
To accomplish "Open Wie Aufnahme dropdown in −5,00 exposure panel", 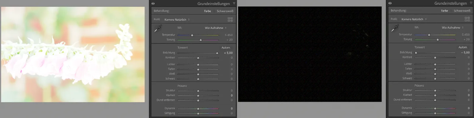I will tap(453, 28).
